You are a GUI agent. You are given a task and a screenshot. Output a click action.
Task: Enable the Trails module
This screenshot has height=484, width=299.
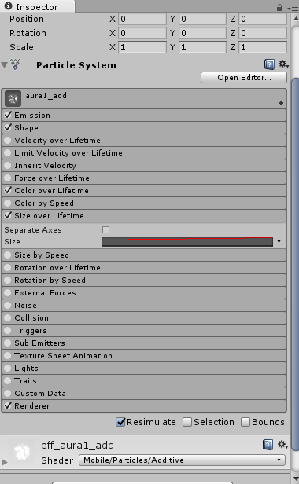[8, 381]
